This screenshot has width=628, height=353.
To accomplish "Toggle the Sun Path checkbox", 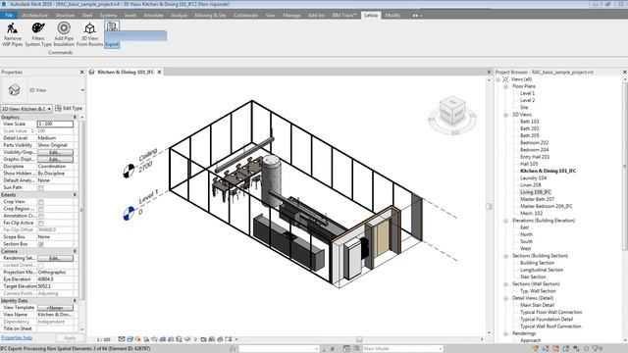I will tap(41, 187).
